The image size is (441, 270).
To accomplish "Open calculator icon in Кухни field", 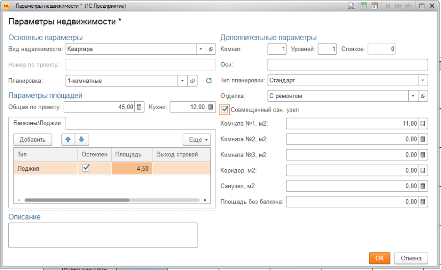I will point(211,107).
